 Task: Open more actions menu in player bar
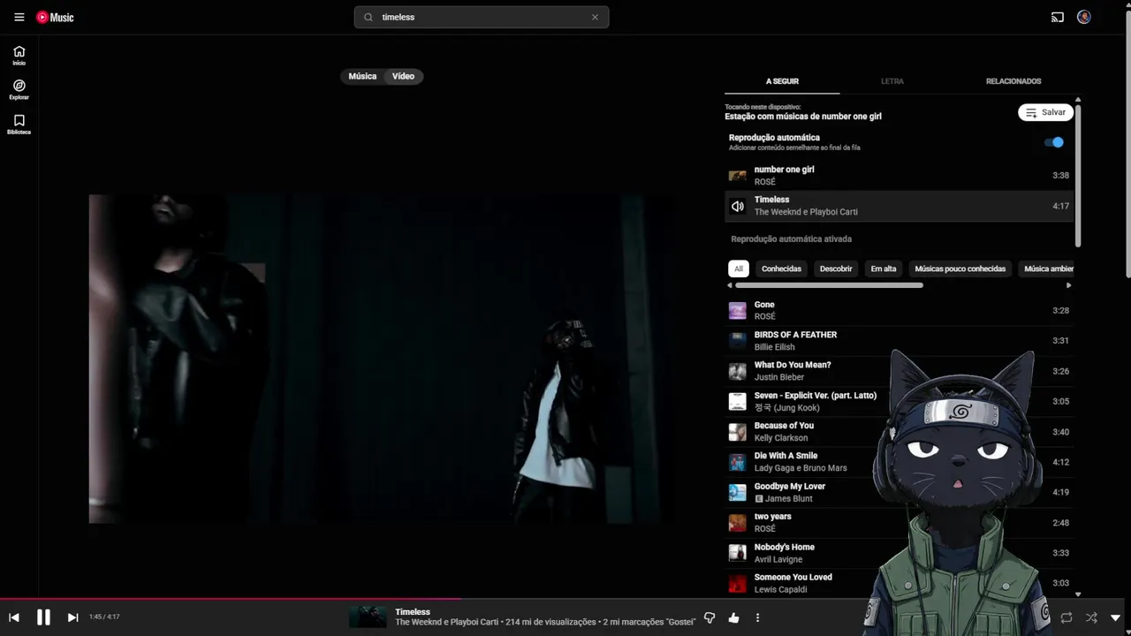(757, 617)
